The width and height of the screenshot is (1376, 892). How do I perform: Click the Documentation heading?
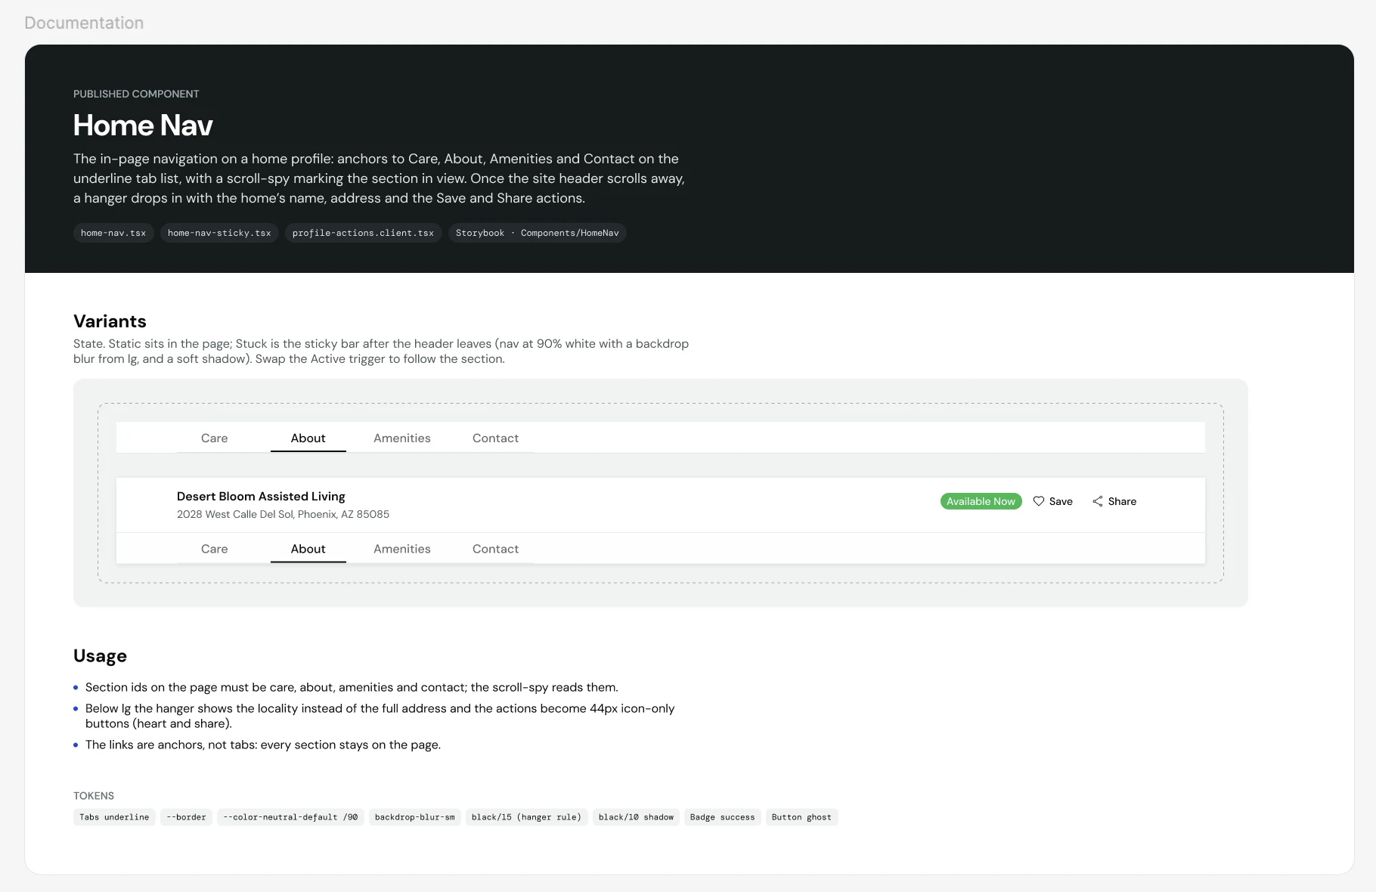coord(84,23)
